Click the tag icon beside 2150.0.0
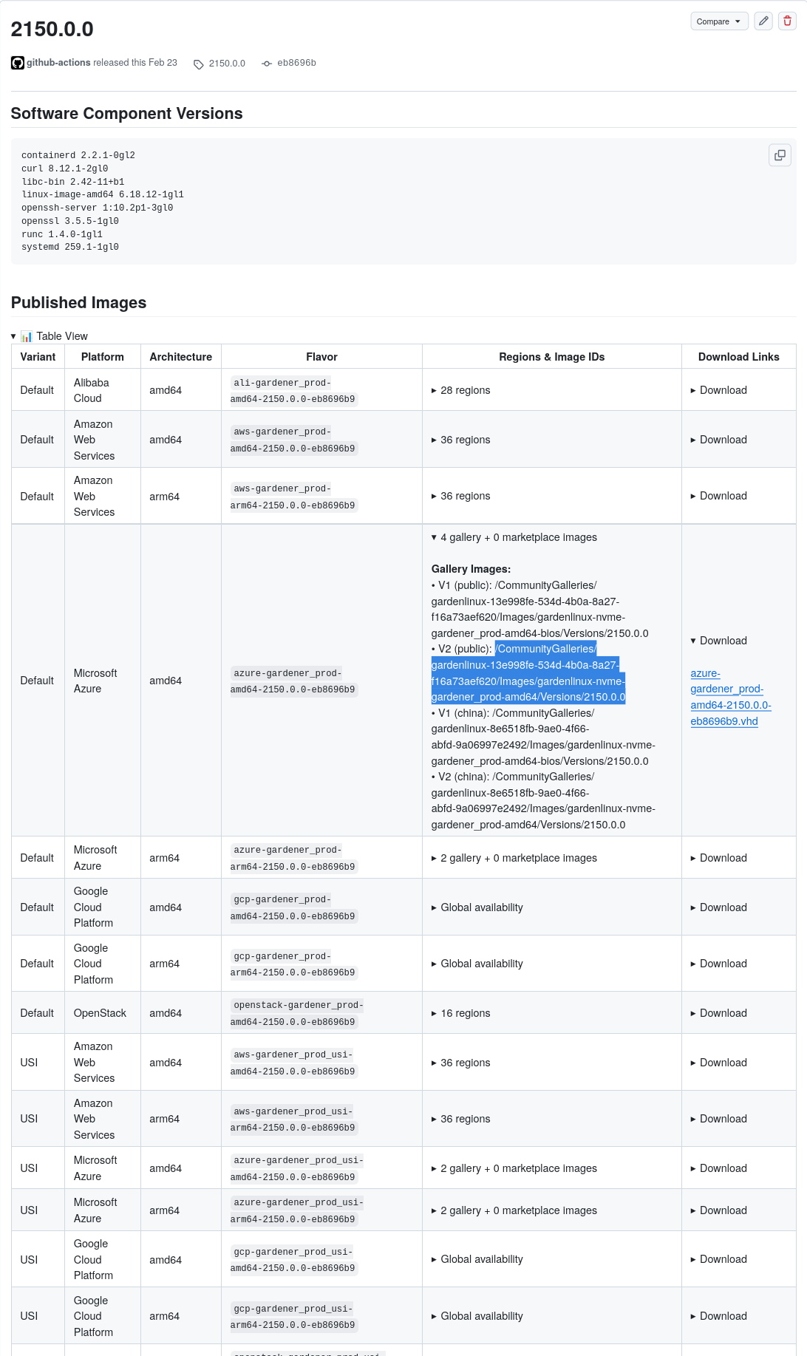The width and height of the screenshot is (807, 1356). 198,64
